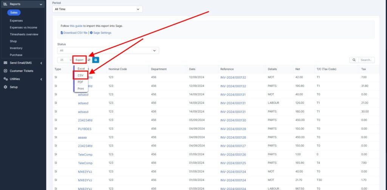
Task: Click the Setup gear icon
Action: pos(5,87)
